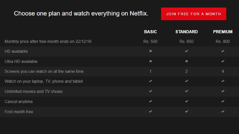Click the Join Free For A Month button

tap(194, 14)
